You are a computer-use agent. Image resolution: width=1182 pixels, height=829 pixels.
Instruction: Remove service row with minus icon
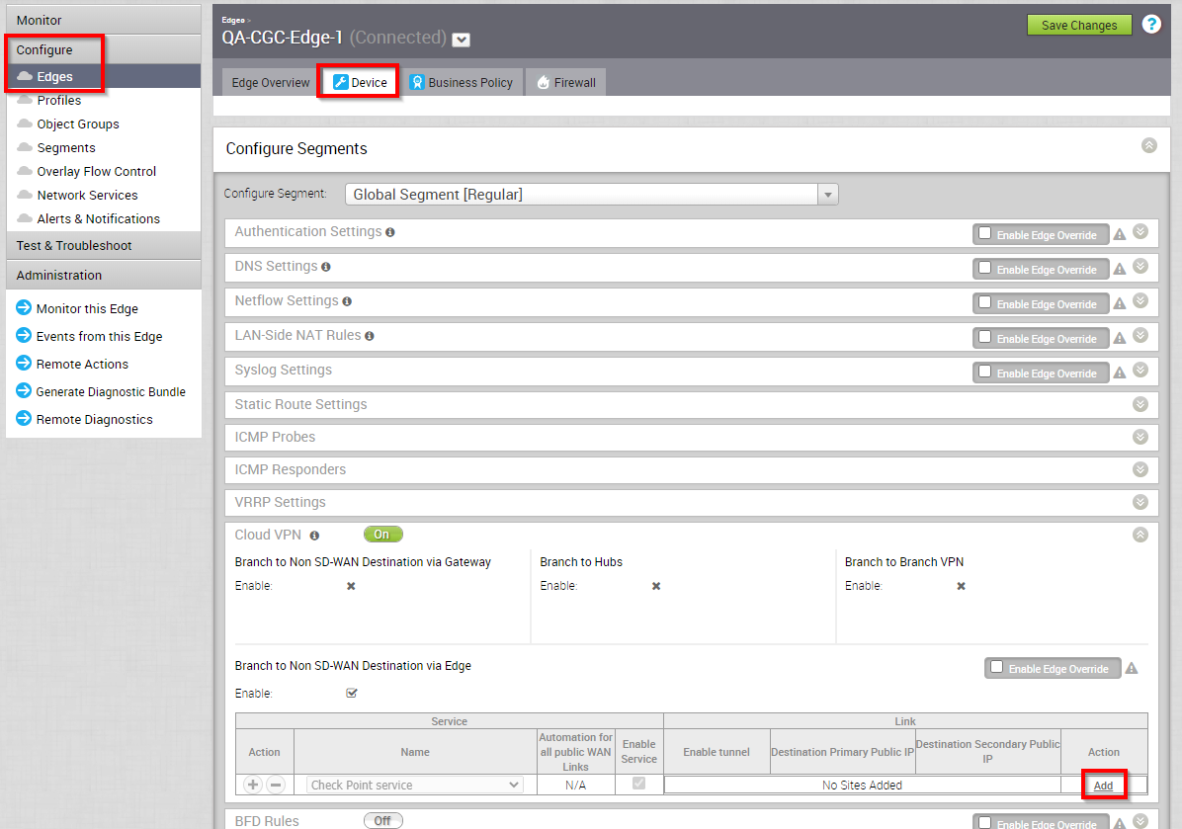coord(276,785)
